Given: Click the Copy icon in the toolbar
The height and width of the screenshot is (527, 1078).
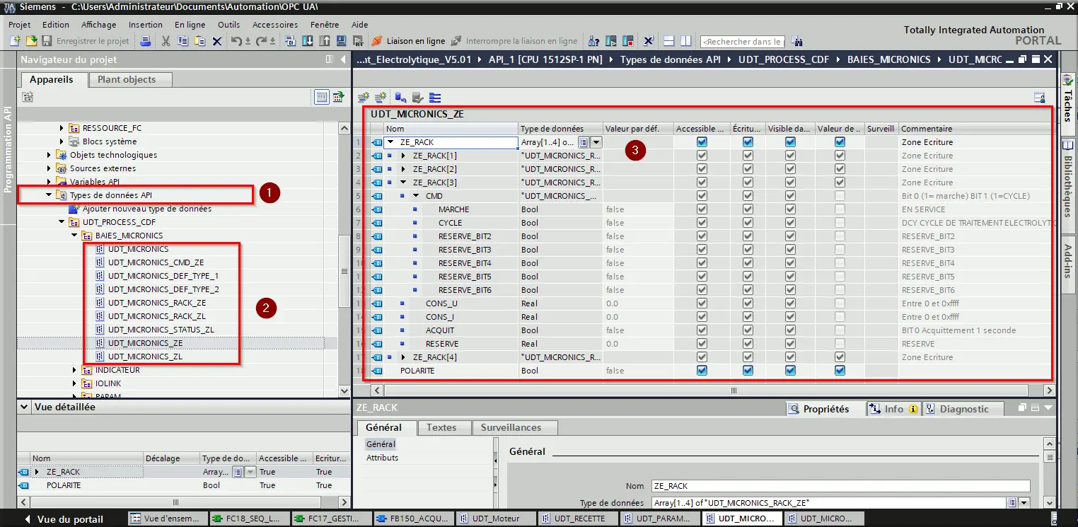Looking at the screenshot, I should 182,41.
